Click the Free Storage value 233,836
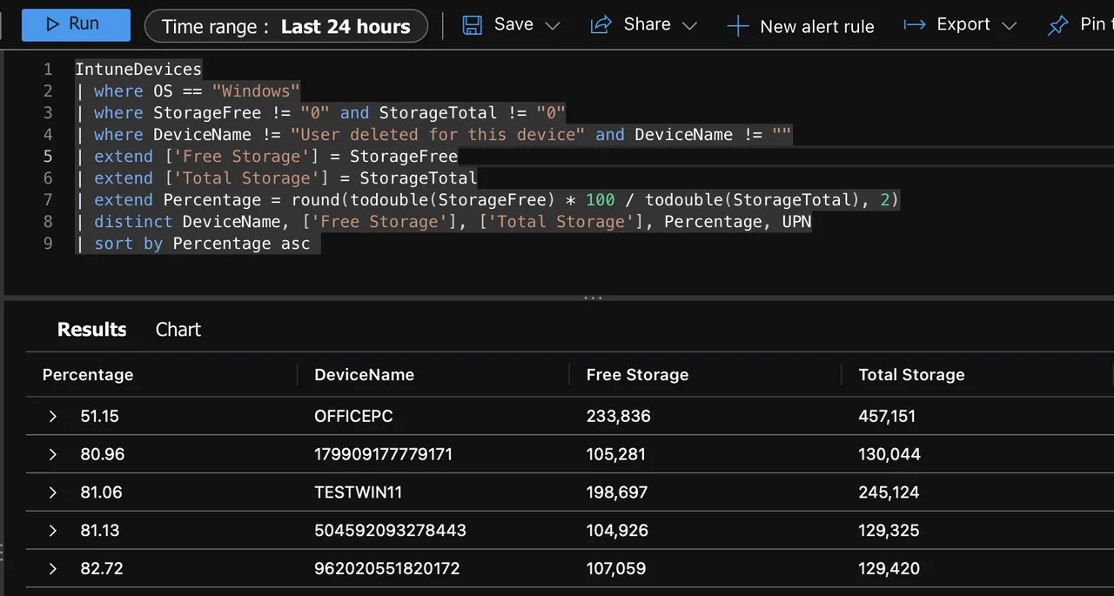This screenshot has width=1114, height=596. tap(618, 417)
